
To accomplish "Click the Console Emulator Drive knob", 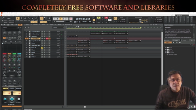I will tap(12, 99).
